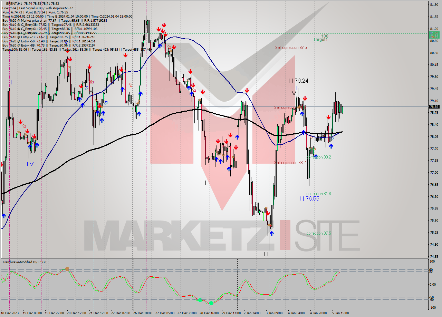Click the red sell arrow above 3 Jan low

(268, 213)
